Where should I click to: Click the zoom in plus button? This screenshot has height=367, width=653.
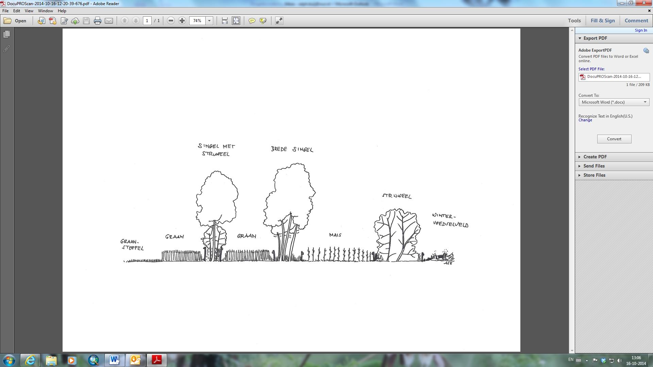[182, 21]
